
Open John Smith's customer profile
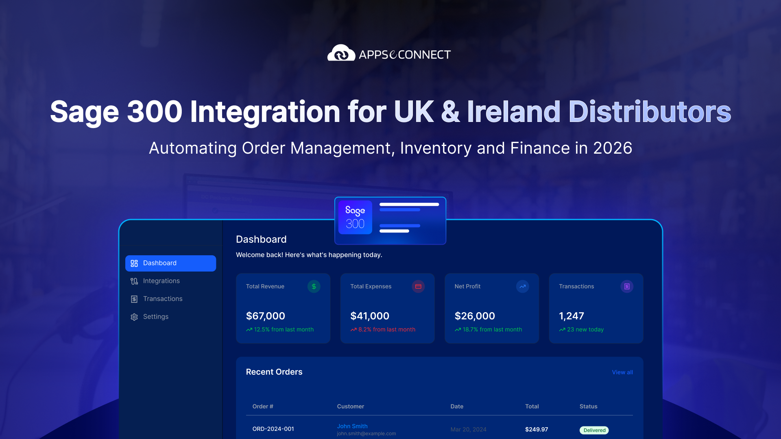(352, 426)
